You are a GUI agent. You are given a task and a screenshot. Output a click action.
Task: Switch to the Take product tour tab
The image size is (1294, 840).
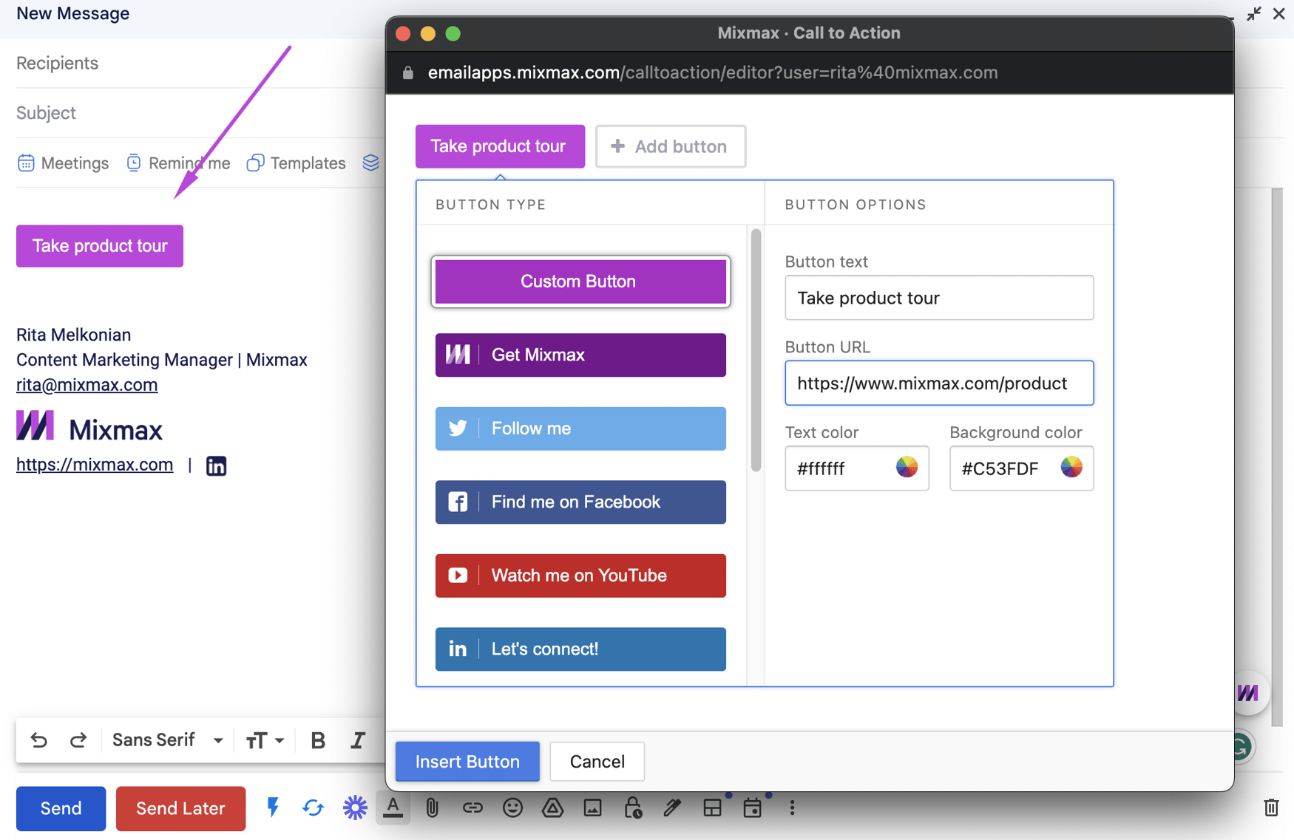500,146
